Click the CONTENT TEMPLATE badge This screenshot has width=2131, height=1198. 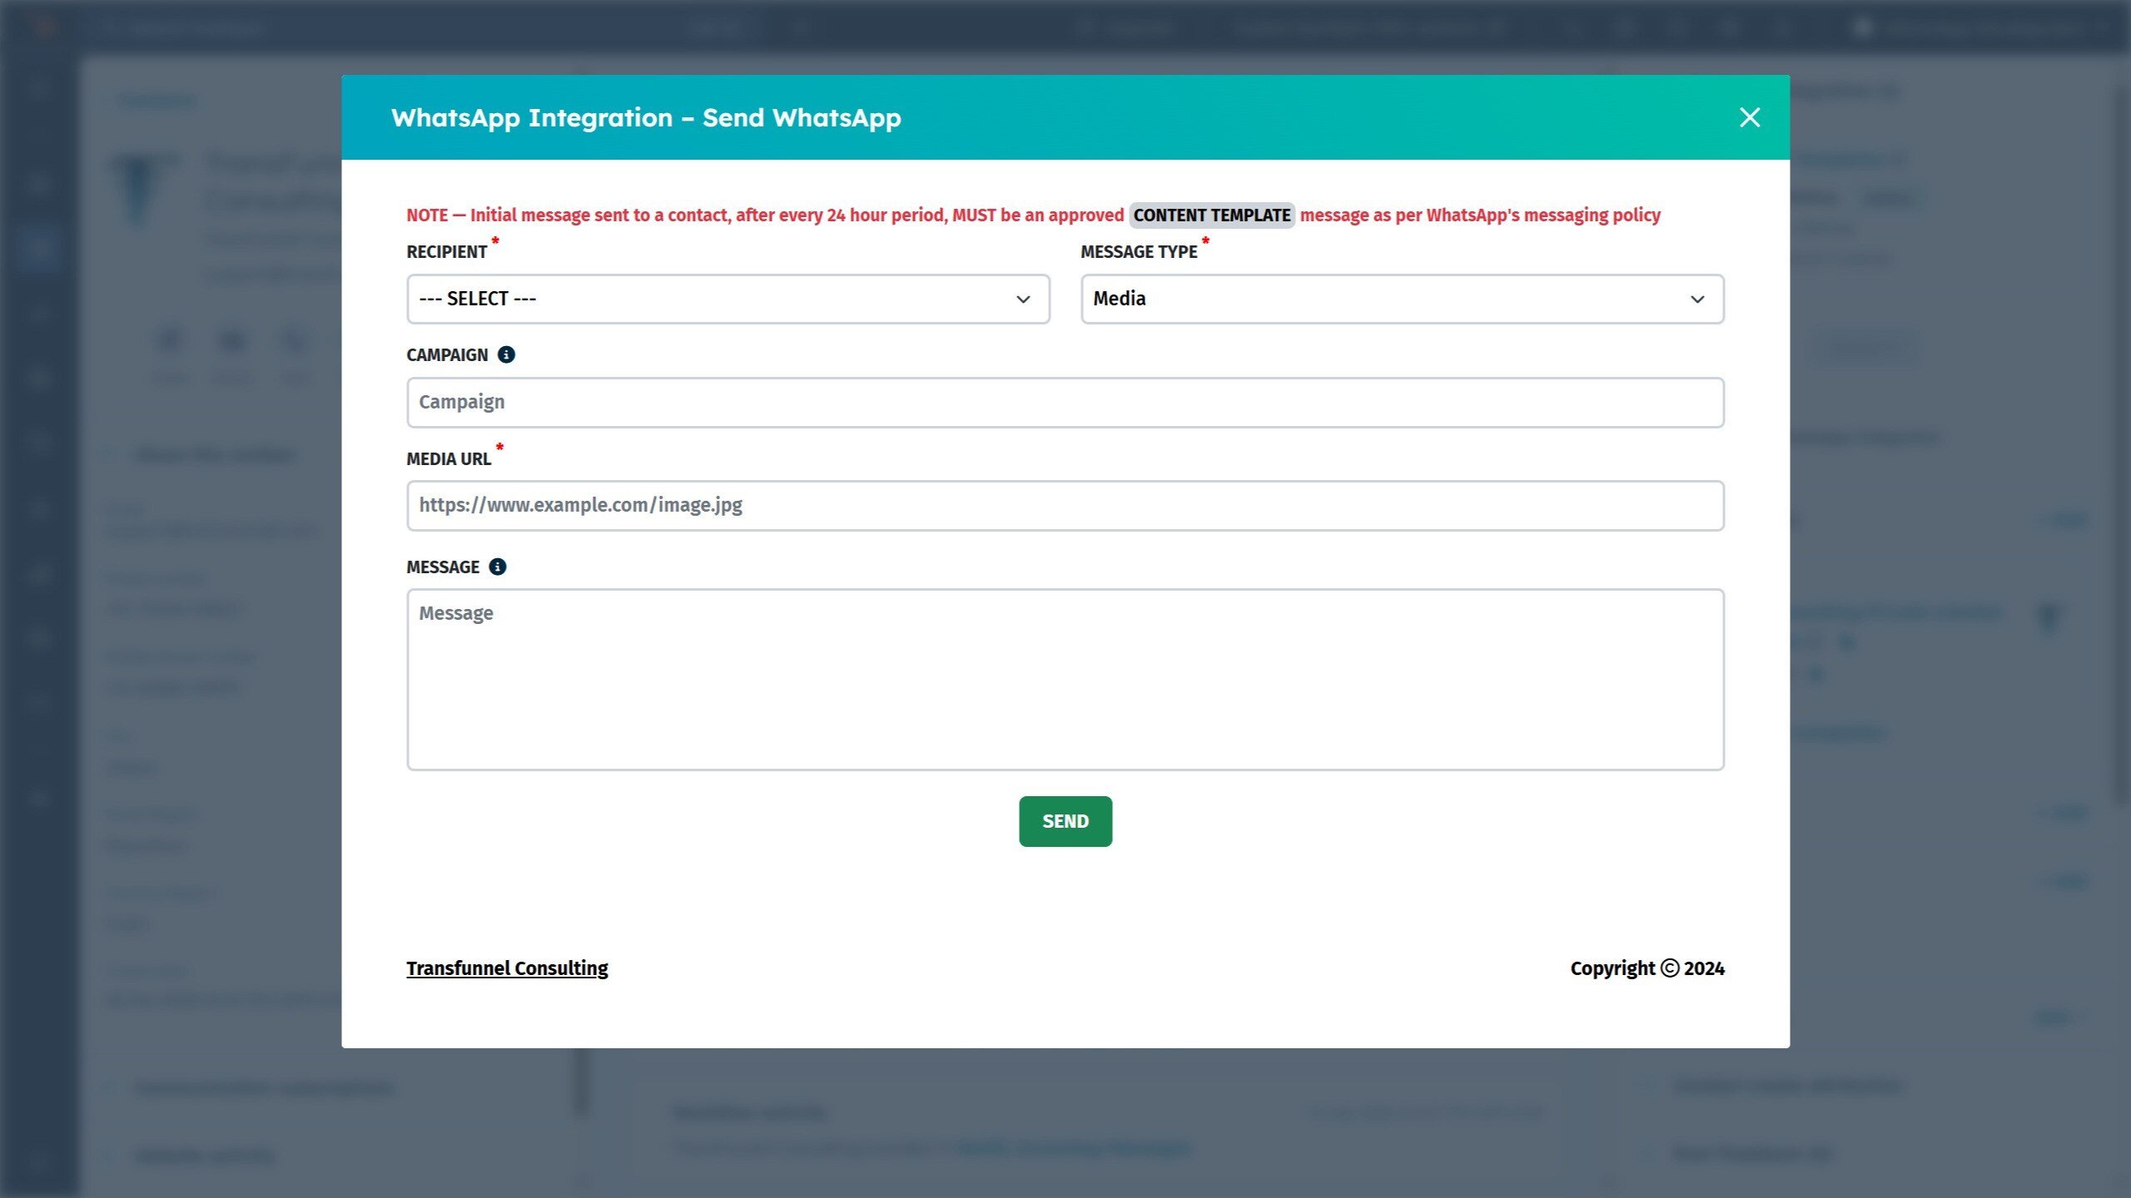tap(1211, 215)
